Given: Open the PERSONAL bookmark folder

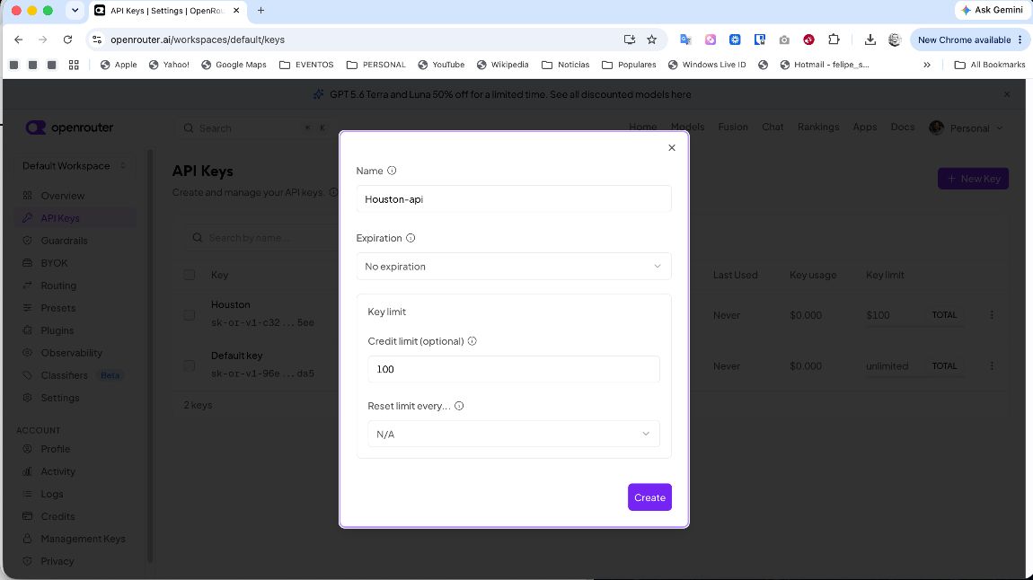Looking at the screenshot, I should (x=376, y=65).
